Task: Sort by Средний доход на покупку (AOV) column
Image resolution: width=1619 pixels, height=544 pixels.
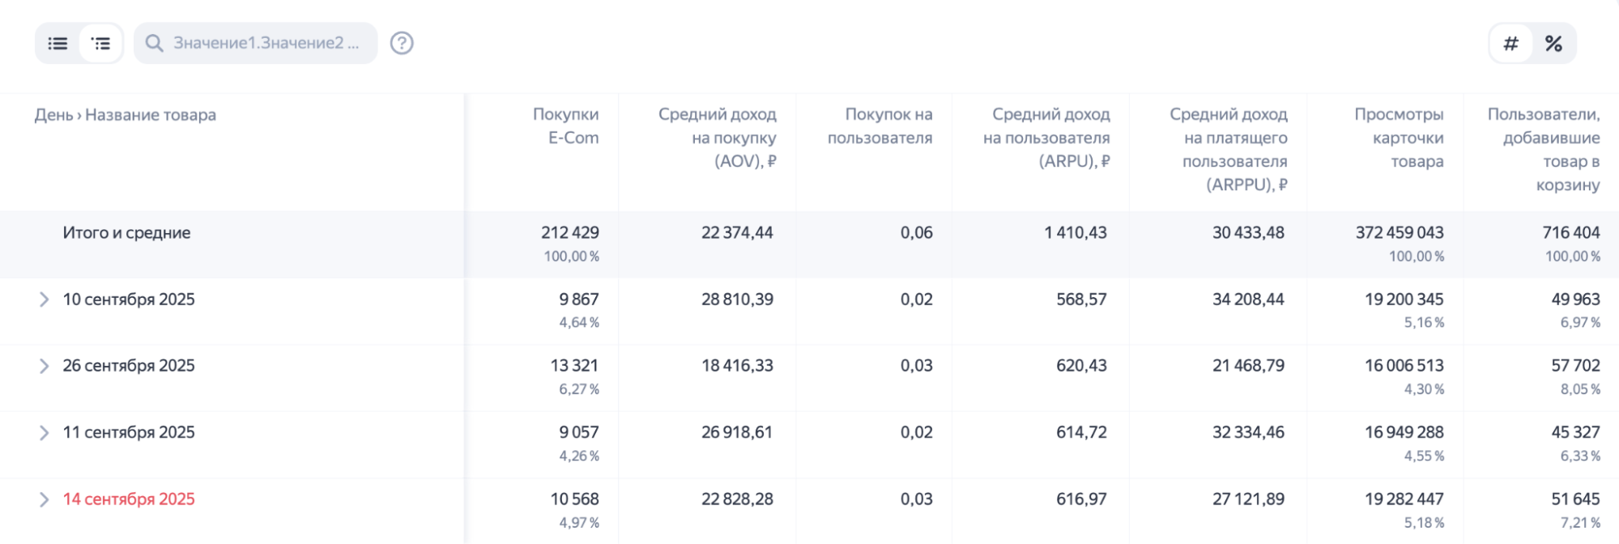Action: click(717, 138)
